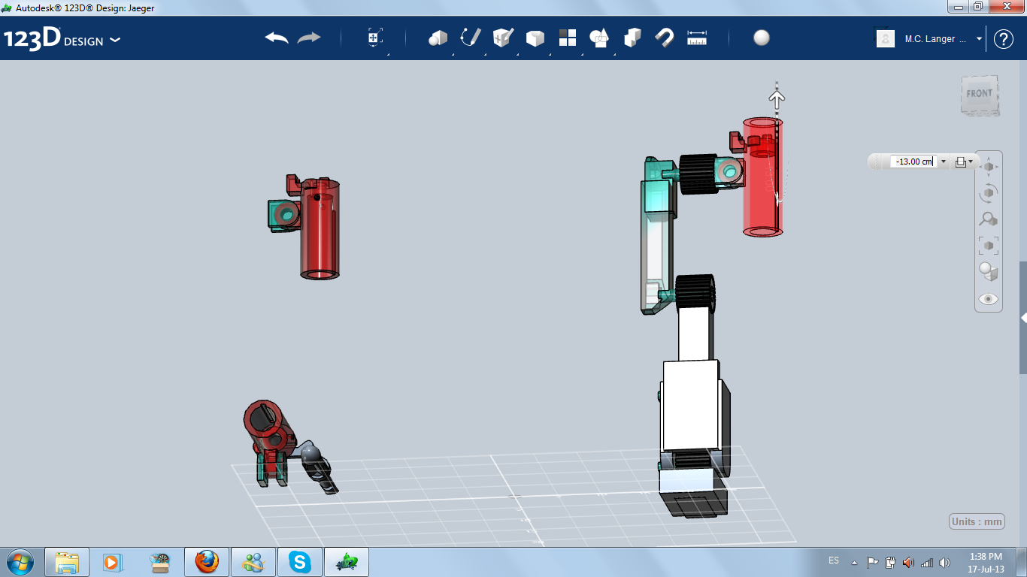1027x577 pixels.
Task: Switch to 123D Design taskbar button
Action: coord(347,562)
